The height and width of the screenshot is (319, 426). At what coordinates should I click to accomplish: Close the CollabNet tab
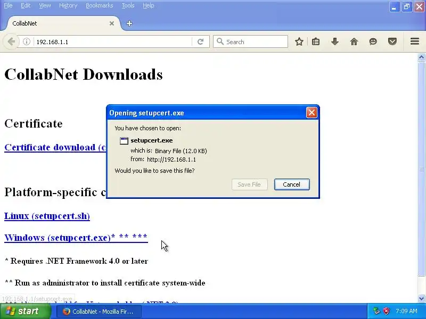pos(112,23)
